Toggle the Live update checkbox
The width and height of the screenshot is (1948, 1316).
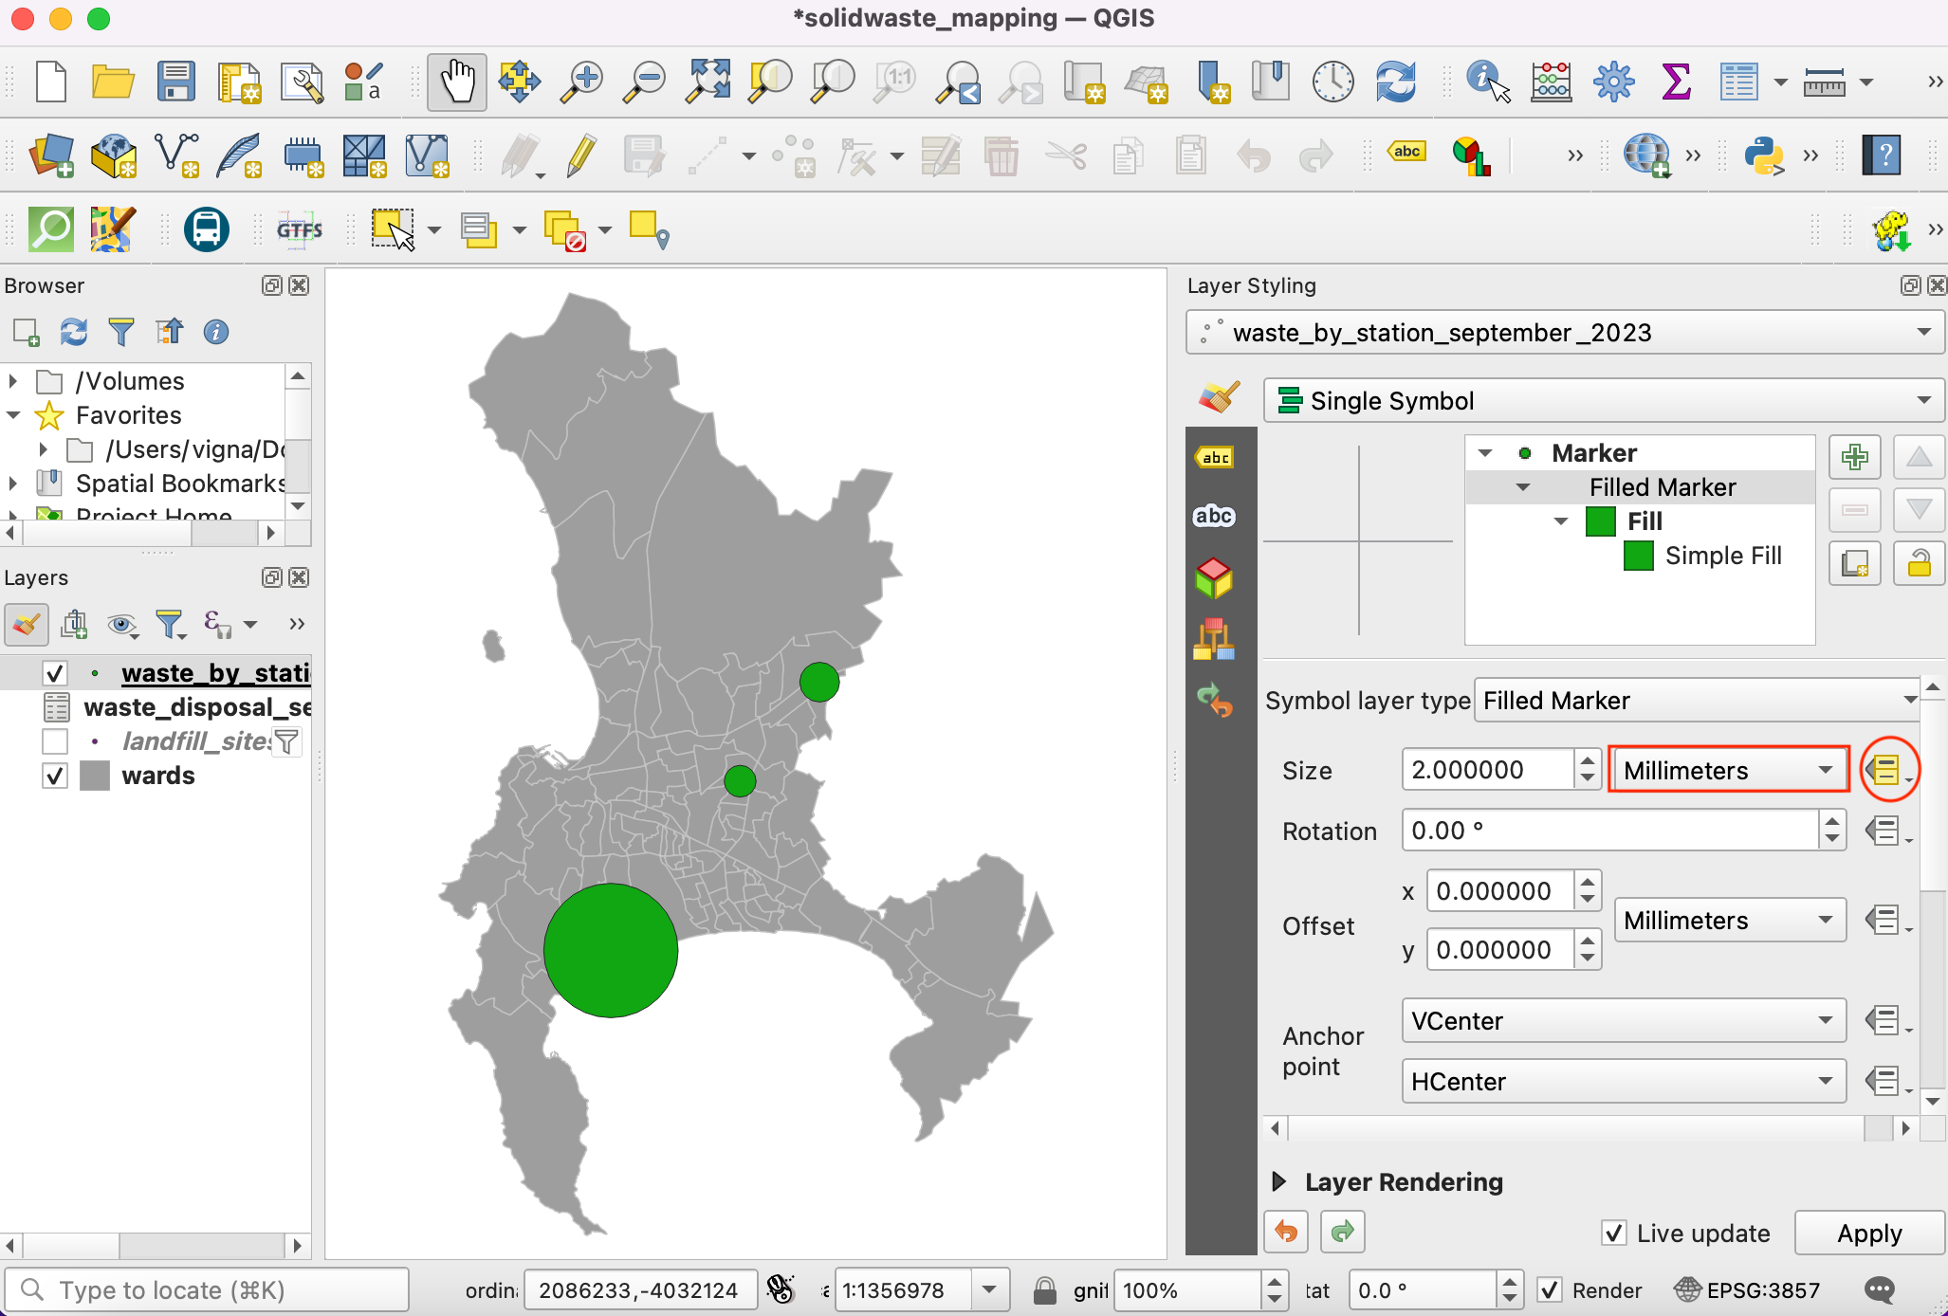[x=1613, y=1233]
